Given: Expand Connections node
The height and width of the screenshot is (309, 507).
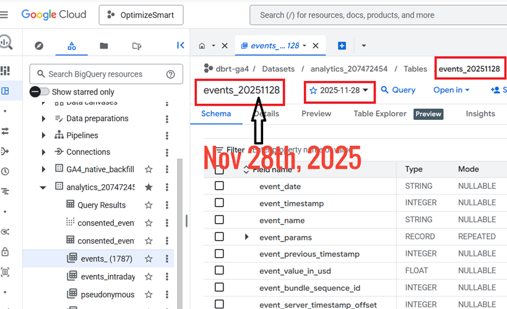Looking at the screenshot, I should click(44, 152).
